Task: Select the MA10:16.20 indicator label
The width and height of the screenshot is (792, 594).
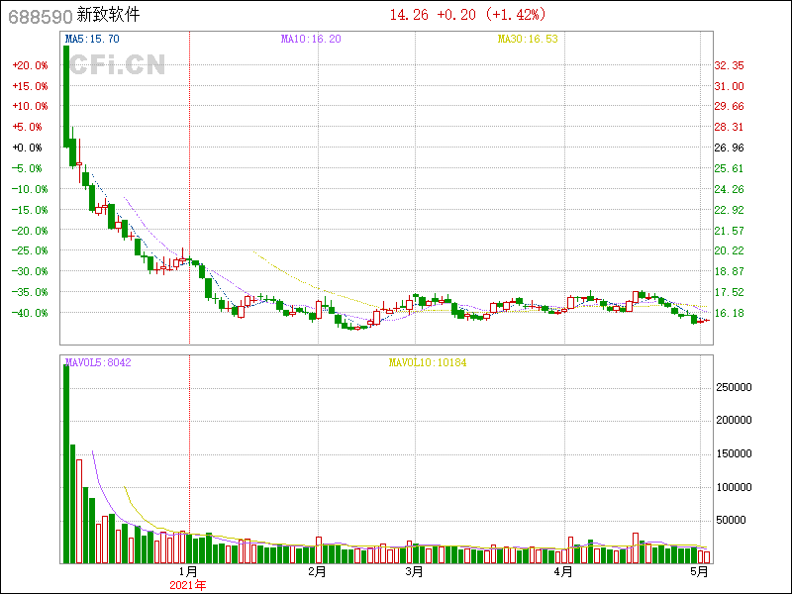Action: point(311,39)
